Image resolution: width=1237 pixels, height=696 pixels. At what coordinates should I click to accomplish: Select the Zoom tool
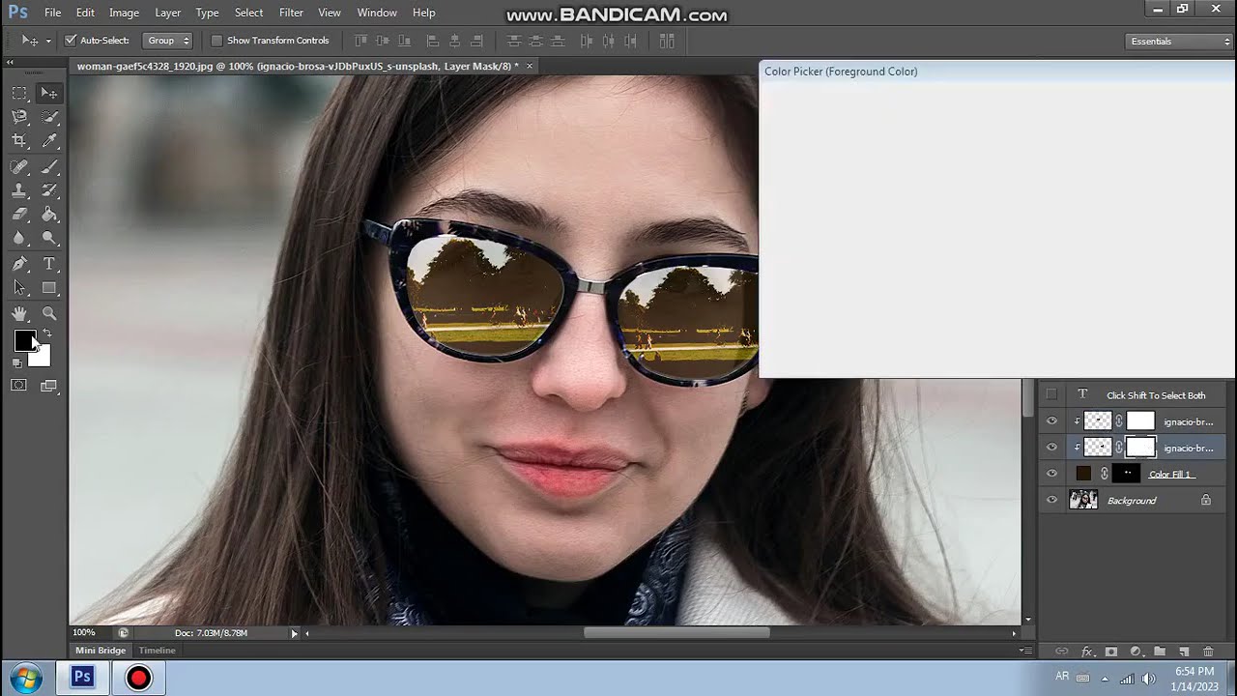[x=49, y=313]
